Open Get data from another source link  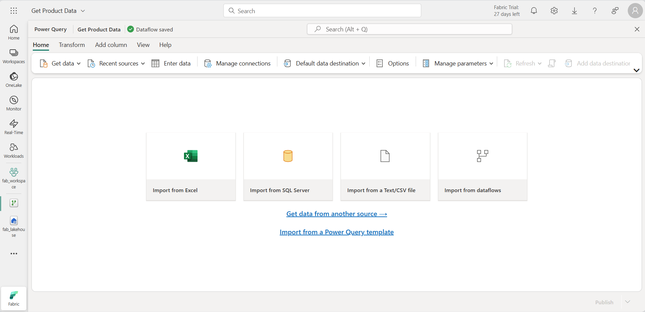point(337,214)
